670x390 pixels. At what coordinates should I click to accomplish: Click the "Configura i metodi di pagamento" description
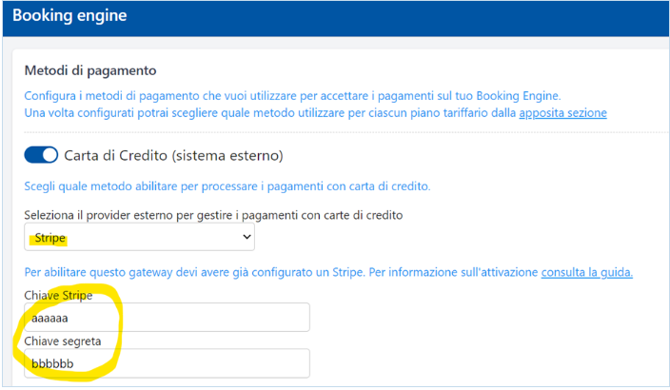coord(291,96)
